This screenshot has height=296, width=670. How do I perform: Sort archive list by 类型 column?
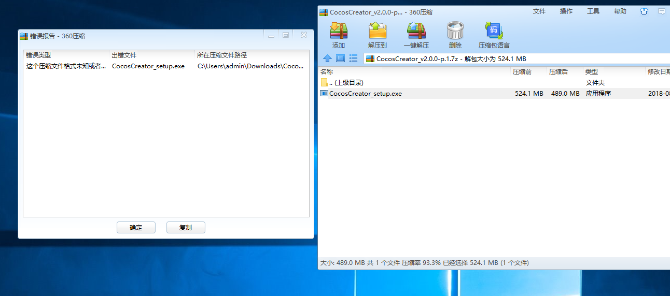[x=614, y=72]
